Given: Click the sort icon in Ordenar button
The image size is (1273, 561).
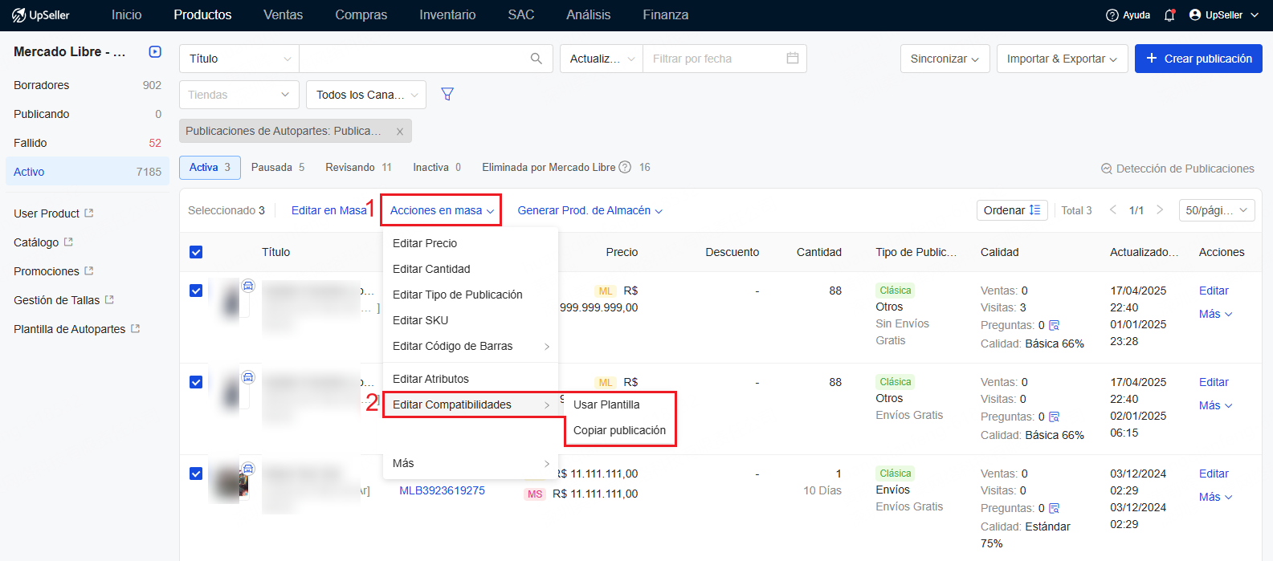Looking at the screenshot, I should pos(1034,210).
